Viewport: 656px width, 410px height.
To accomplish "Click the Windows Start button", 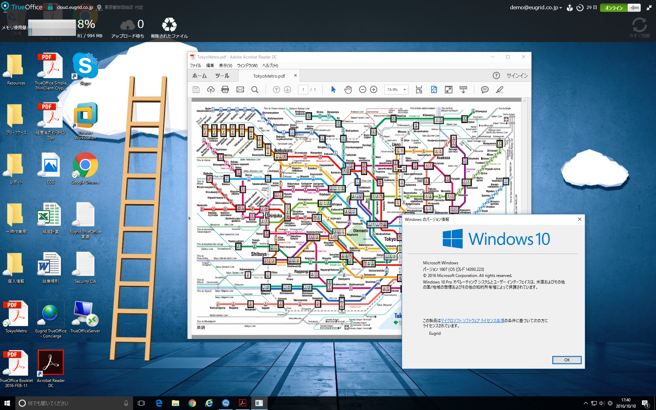I will pos(7,403).
